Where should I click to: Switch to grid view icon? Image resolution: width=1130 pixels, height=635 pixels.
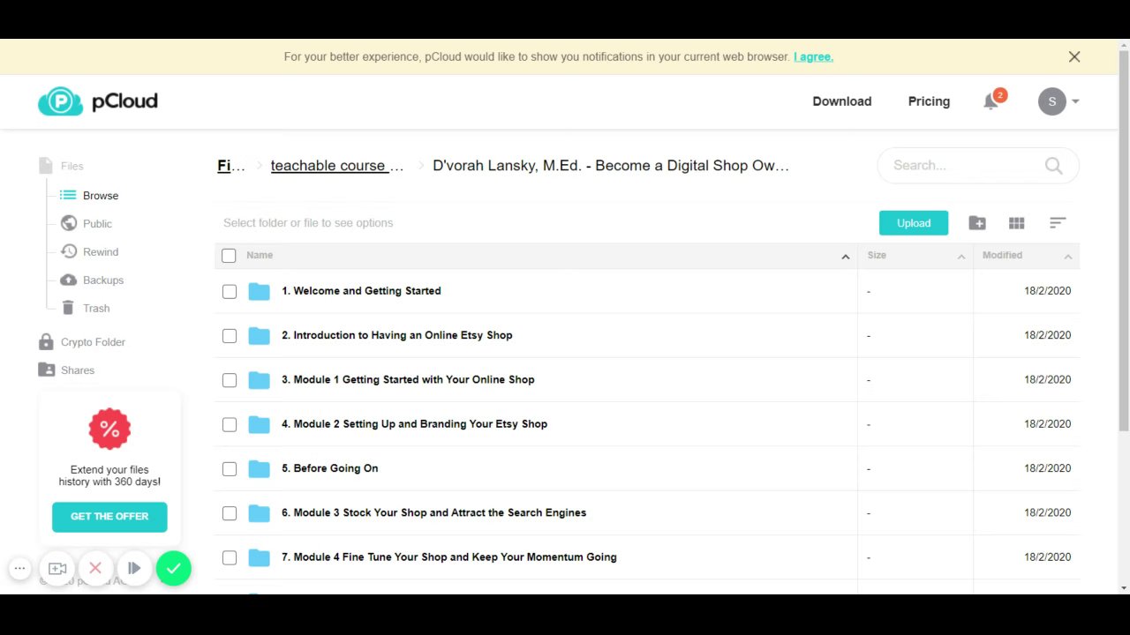[x=1017, y=223]
